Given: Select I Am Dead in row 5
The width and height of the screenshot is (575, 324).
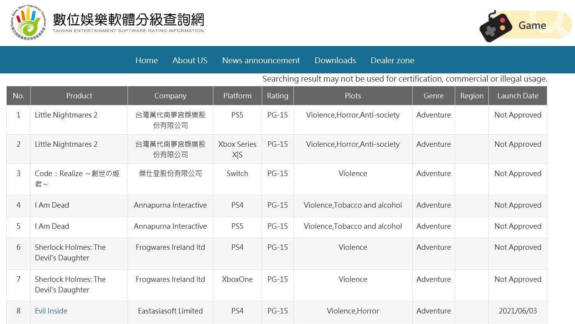Looking at the screenshot, I should click(52, 226).
